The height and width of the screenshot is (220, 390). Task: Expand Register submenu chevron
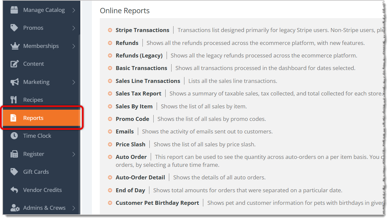74,154
